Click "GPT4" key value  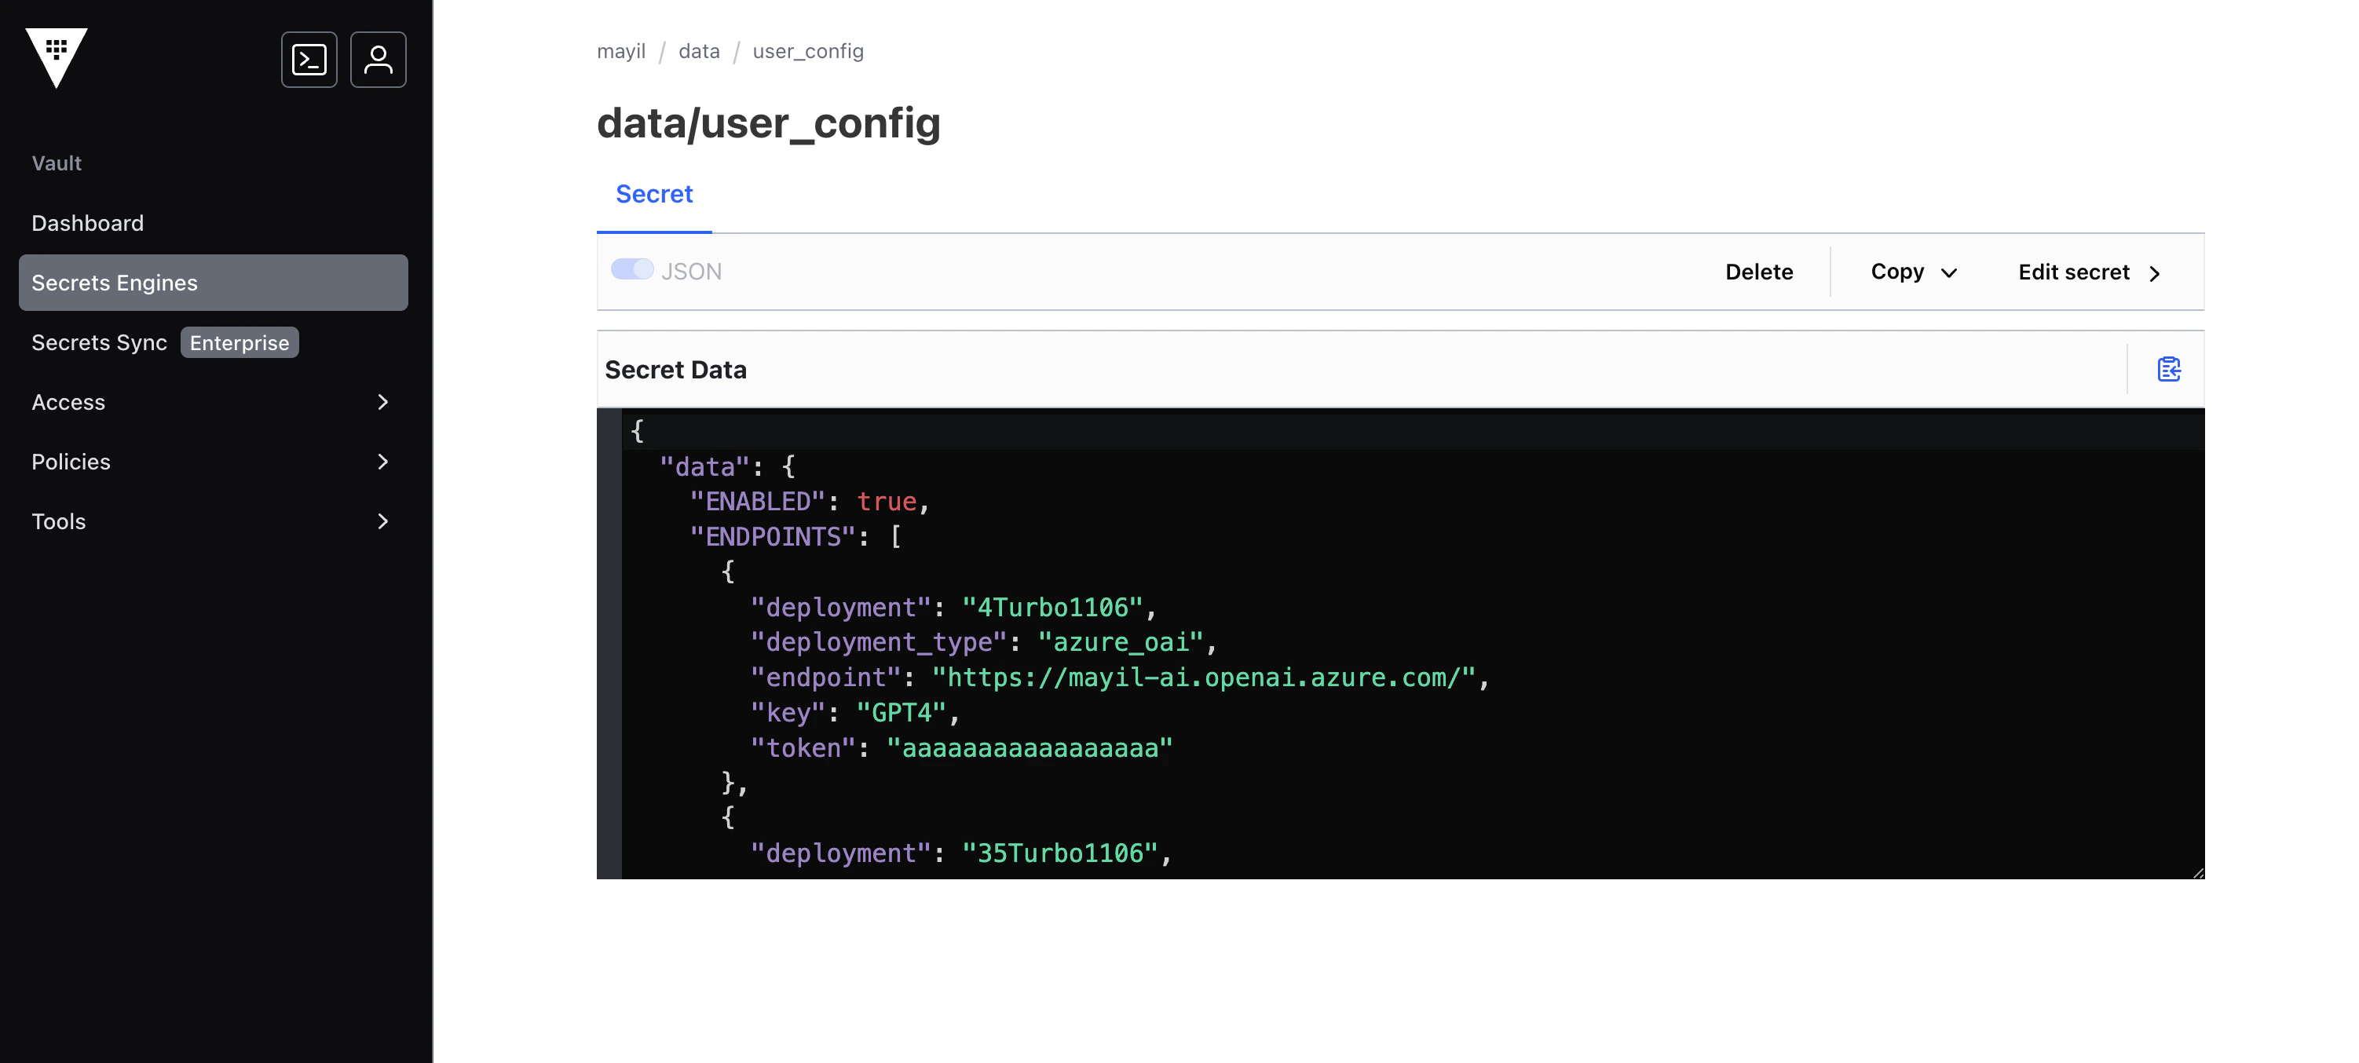click(x=901, y=712)
